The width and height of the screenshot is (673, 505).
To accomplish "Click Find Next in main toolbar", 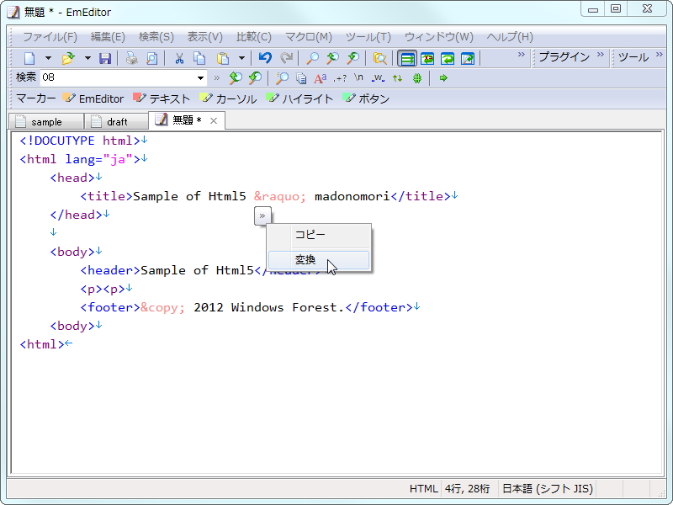I will tap(352, 58).
